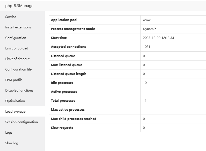Open Limit of upload settings
Viewport: 206px width, 151px height.
17,48
